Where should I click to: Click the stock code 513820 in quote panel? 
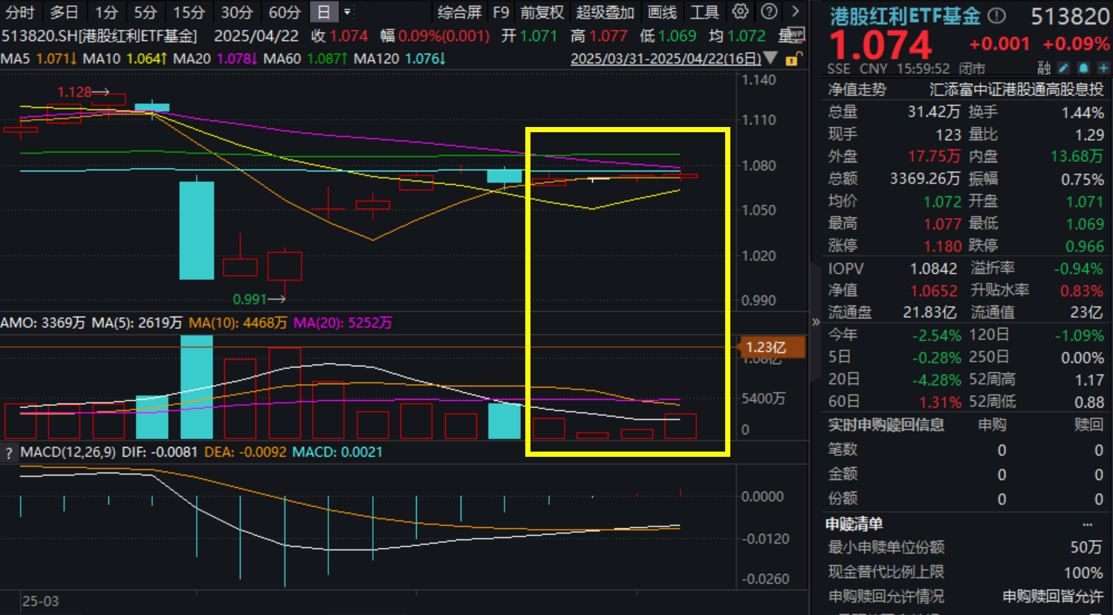pyautogui.click(x=1070, y=16)
